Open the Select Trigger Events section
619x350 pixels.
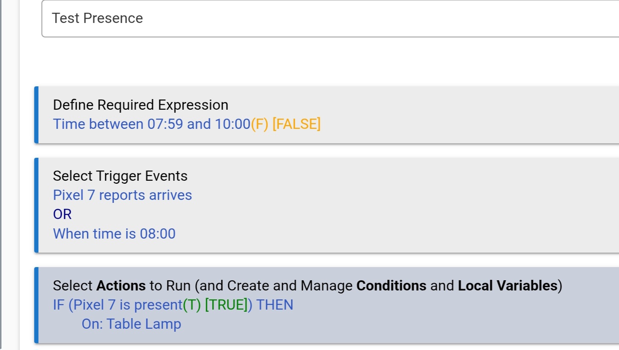[x=120, y=176]
